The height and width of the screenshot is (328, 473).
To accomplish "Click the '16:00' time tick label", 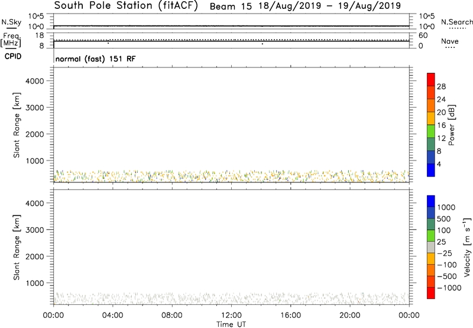I will [x=290, y=316].
